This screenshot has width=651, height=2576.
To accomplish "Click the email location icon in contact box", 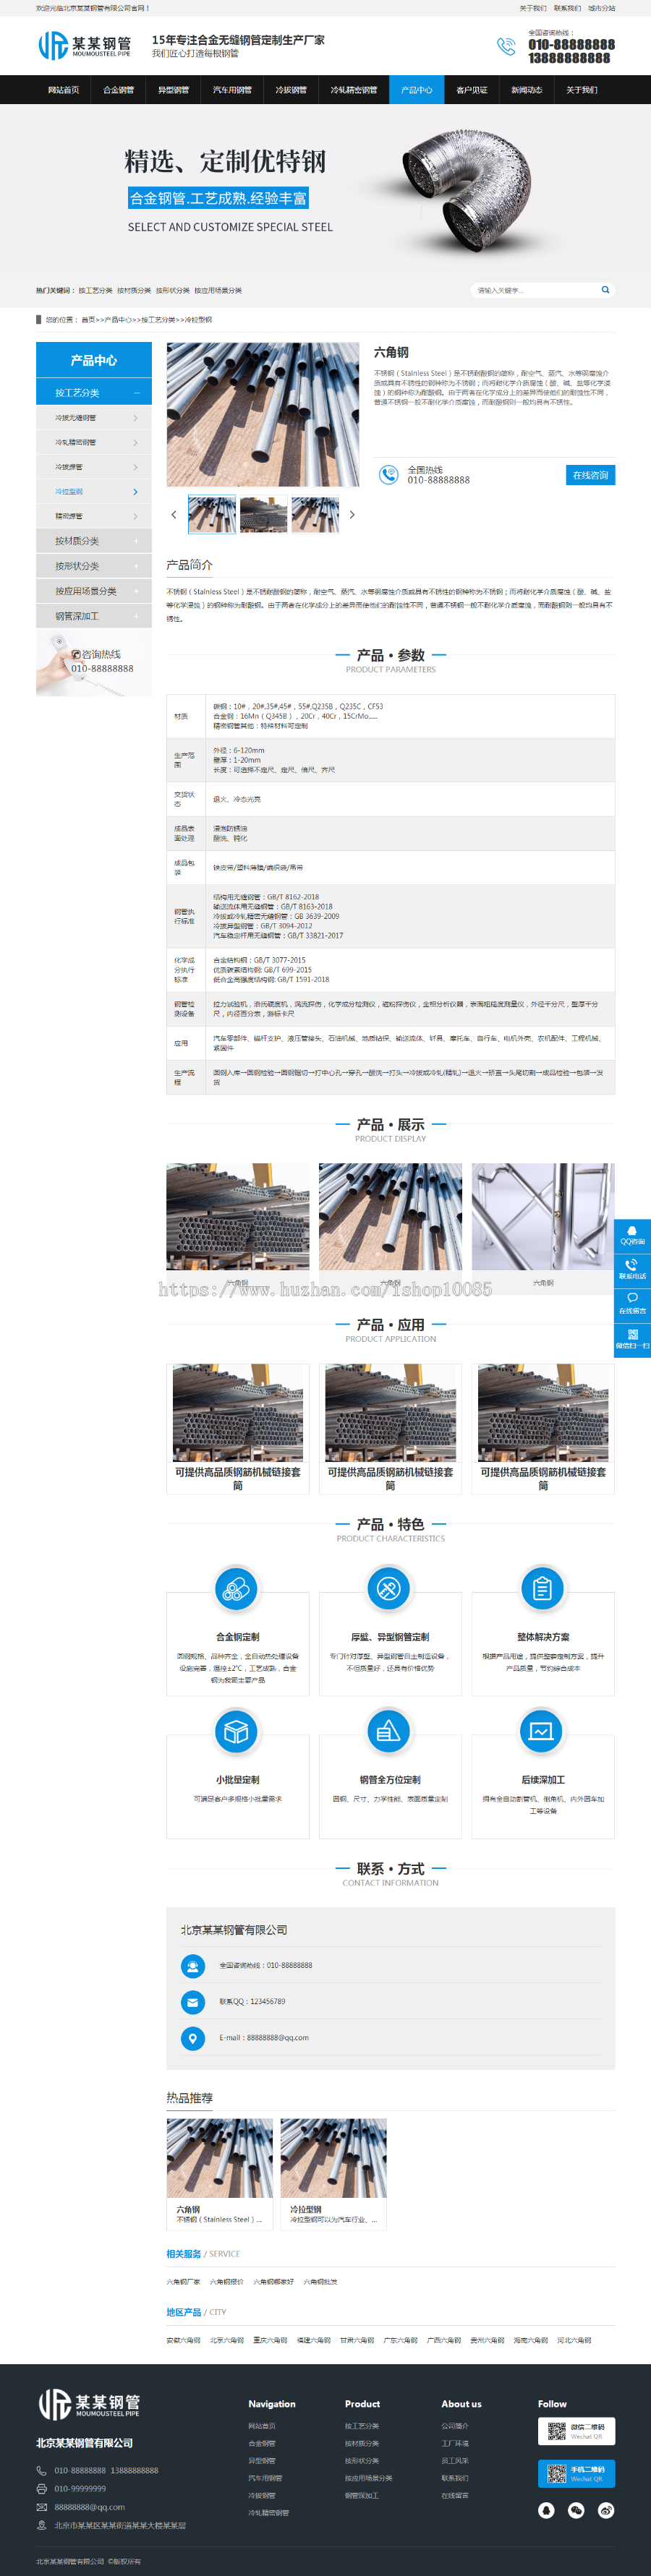I will click(192, 2037).
